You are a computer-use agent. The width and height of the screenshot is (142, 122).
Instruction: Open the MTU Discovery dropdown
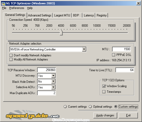[53, 76]
